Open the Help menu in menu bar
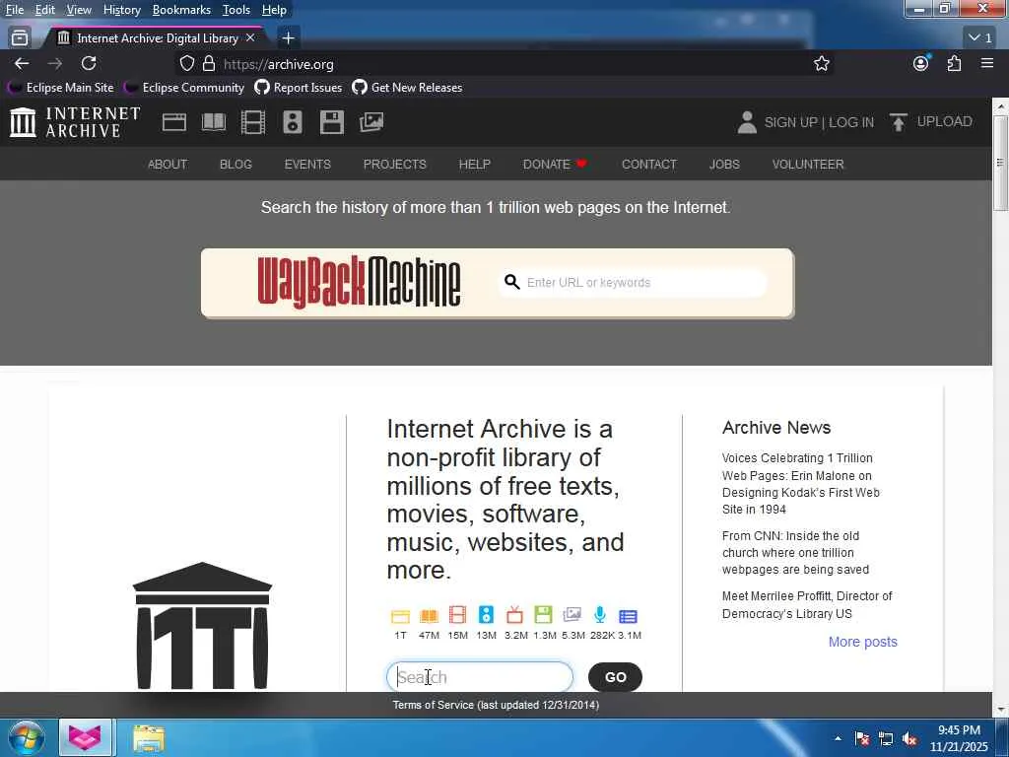The image size is (1009, 757). (274, 10)
